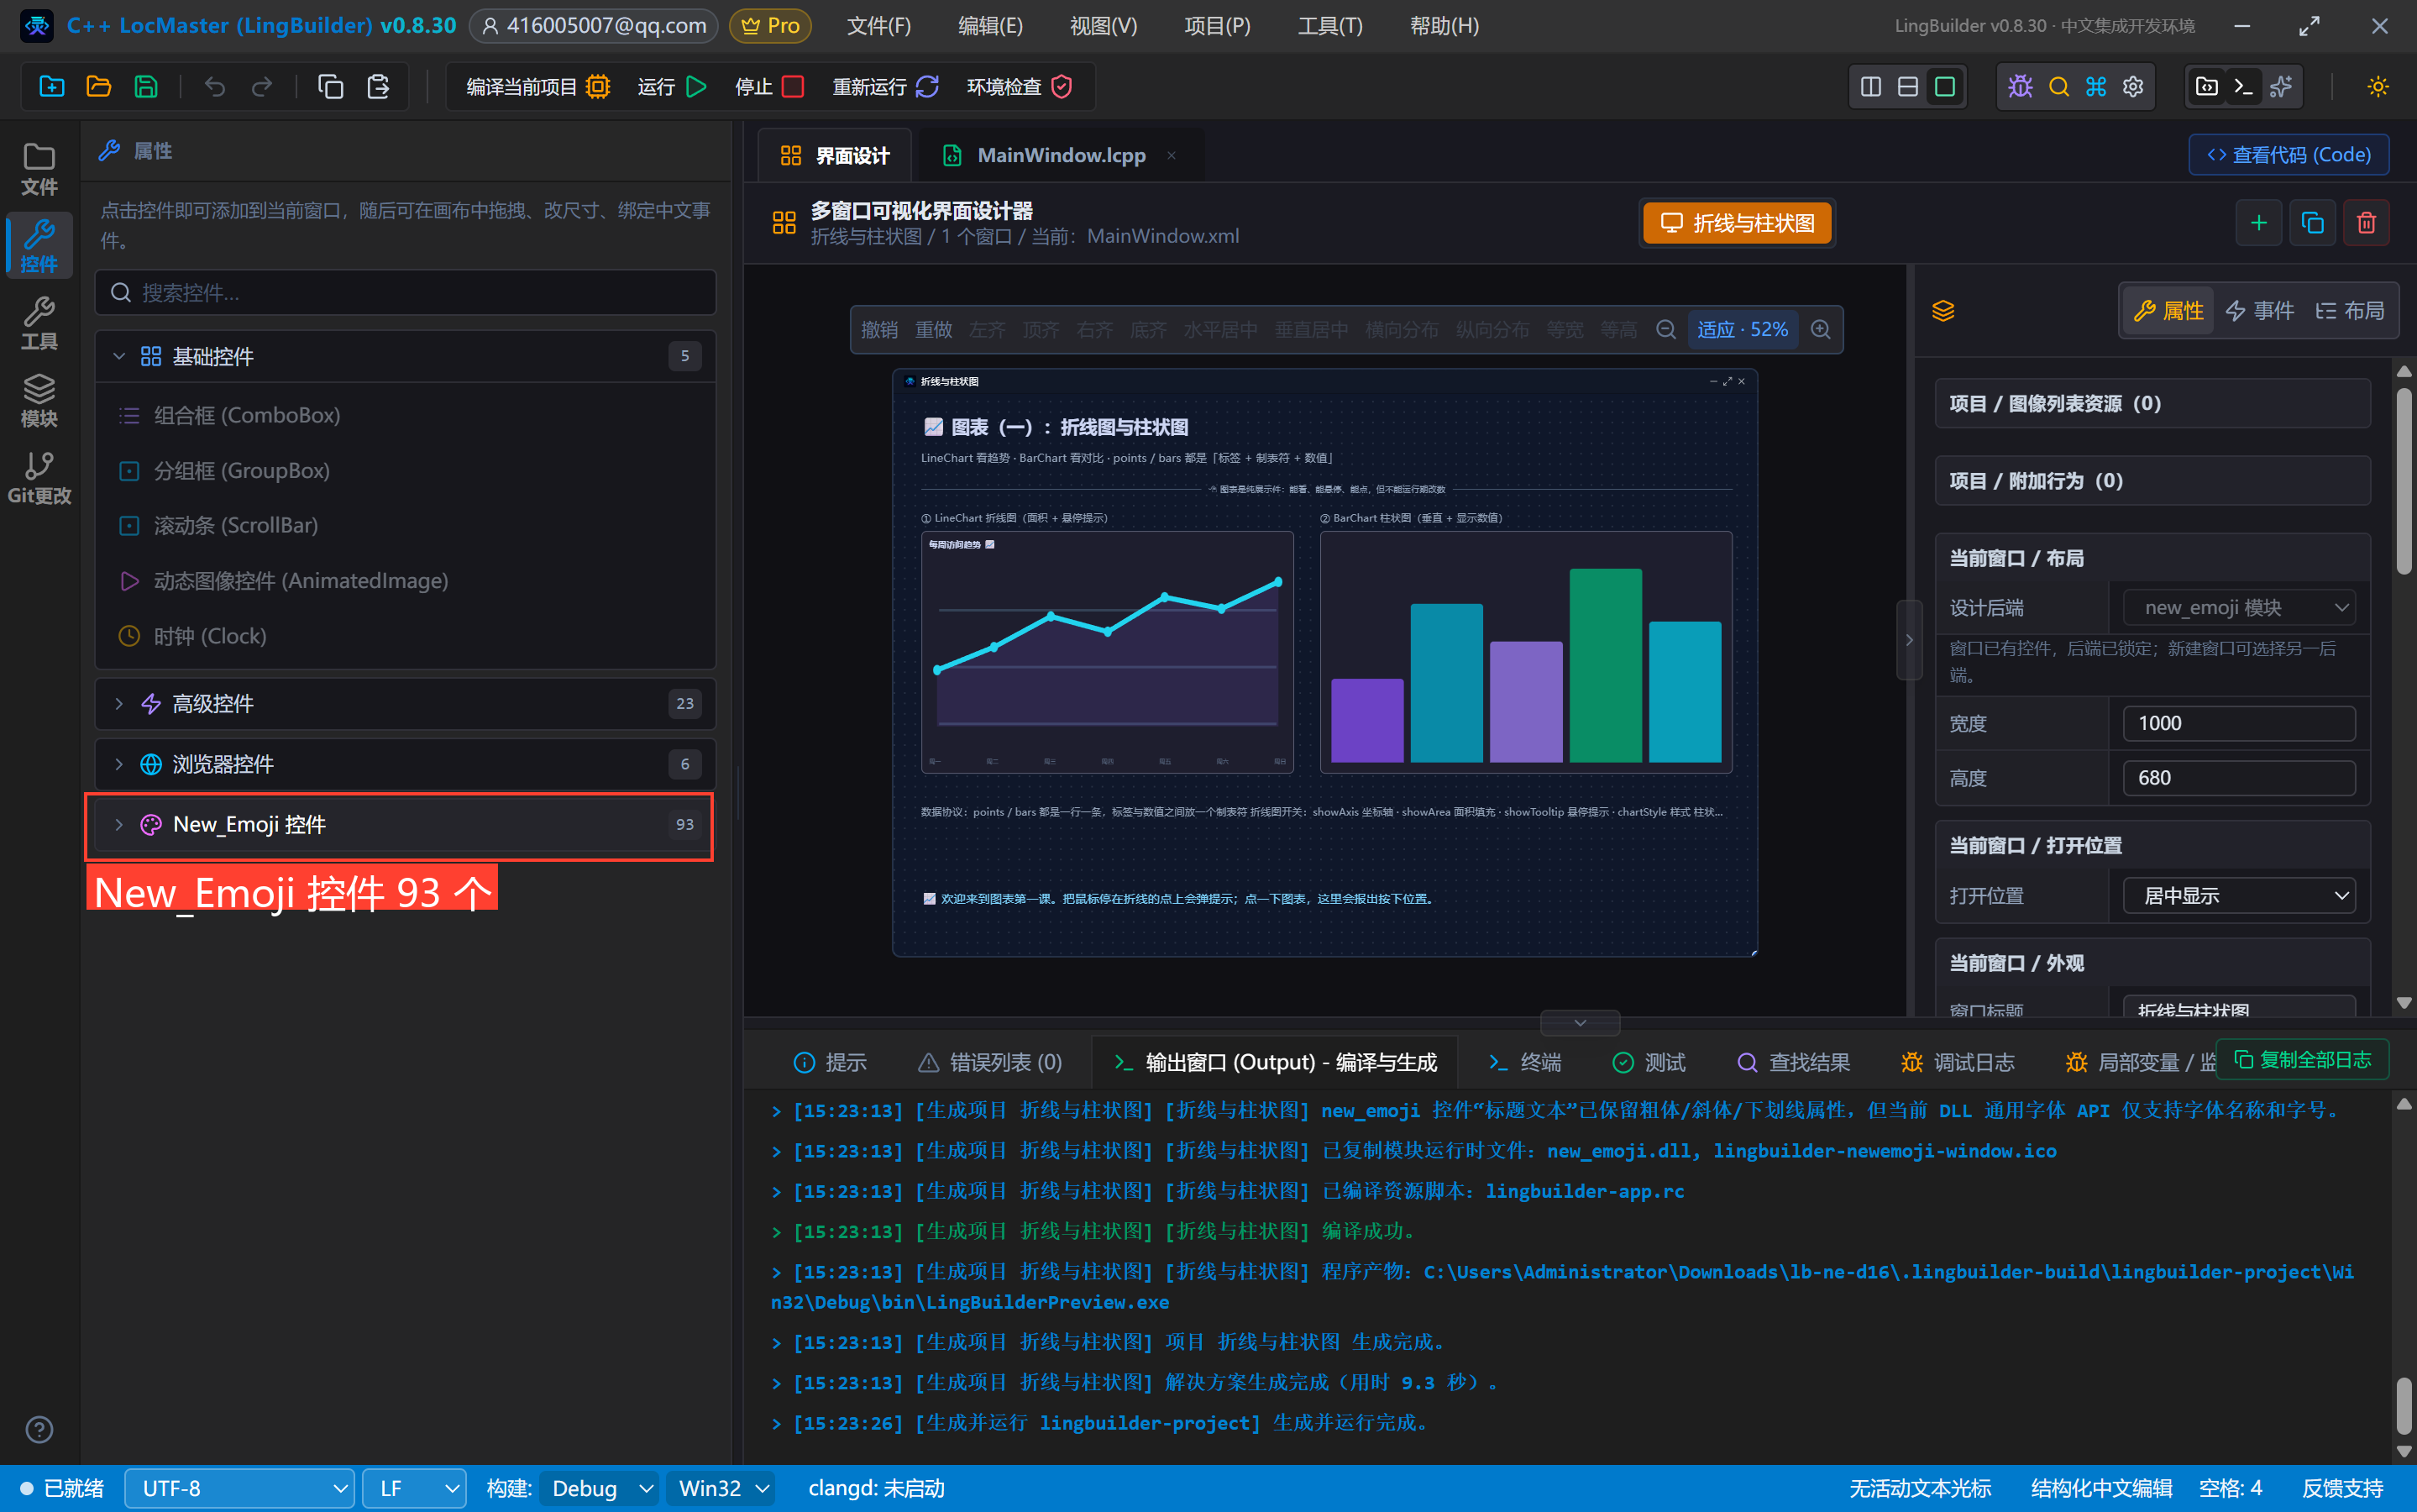The height and width of the screenshot is (1512, 2417).
Task: Open settings gear in top toolbar
Action: click(2133, 87)
